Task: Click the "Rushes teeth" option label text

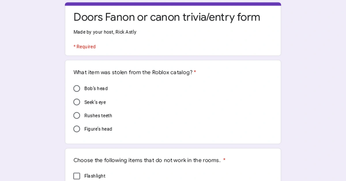Action: tap(98, 116)
